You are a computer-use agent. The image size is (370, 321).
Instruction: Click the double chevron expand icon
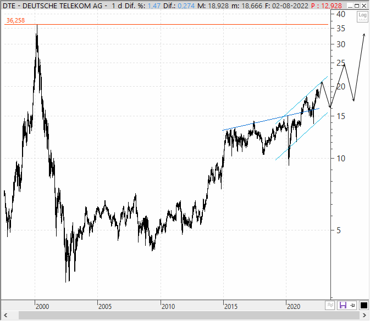pyautogui.click(x=330, y=306)
